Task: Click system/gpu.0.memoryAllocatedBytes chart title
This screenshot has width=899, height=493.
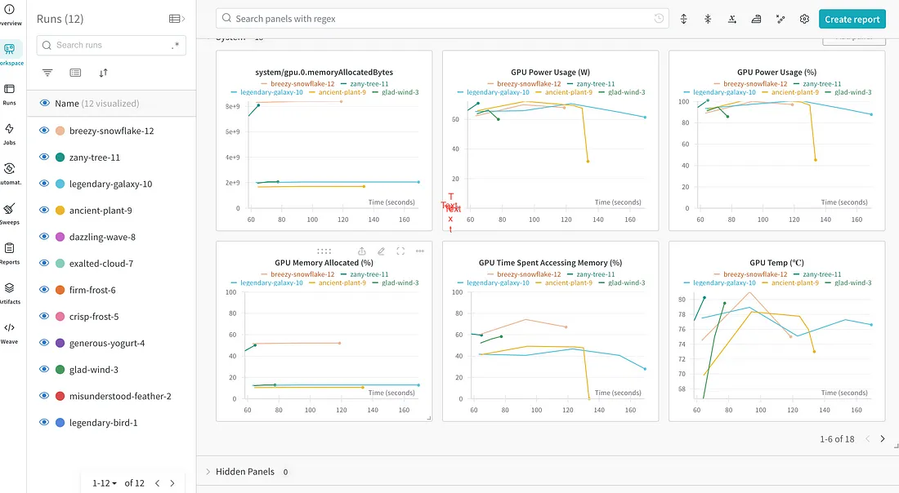Action: click(324, 72)
